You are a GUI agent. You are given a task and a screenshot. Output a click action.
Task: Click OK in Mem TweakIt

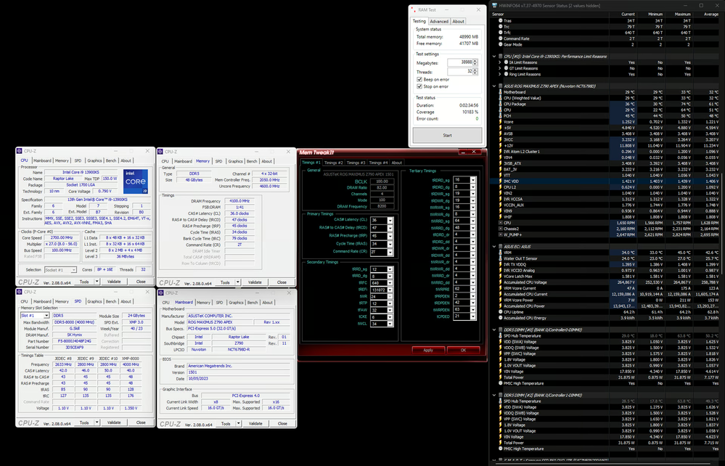point(463,350)
